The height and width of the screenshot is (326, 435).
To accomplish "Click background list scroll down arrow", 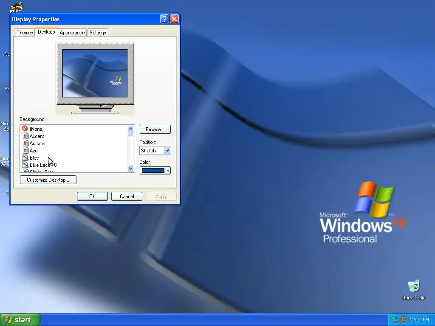I will point(131,168).
